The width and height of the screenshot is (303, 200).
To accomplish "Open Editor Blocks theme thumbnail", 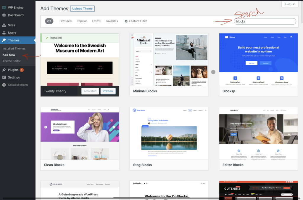I will pos(258,133).
